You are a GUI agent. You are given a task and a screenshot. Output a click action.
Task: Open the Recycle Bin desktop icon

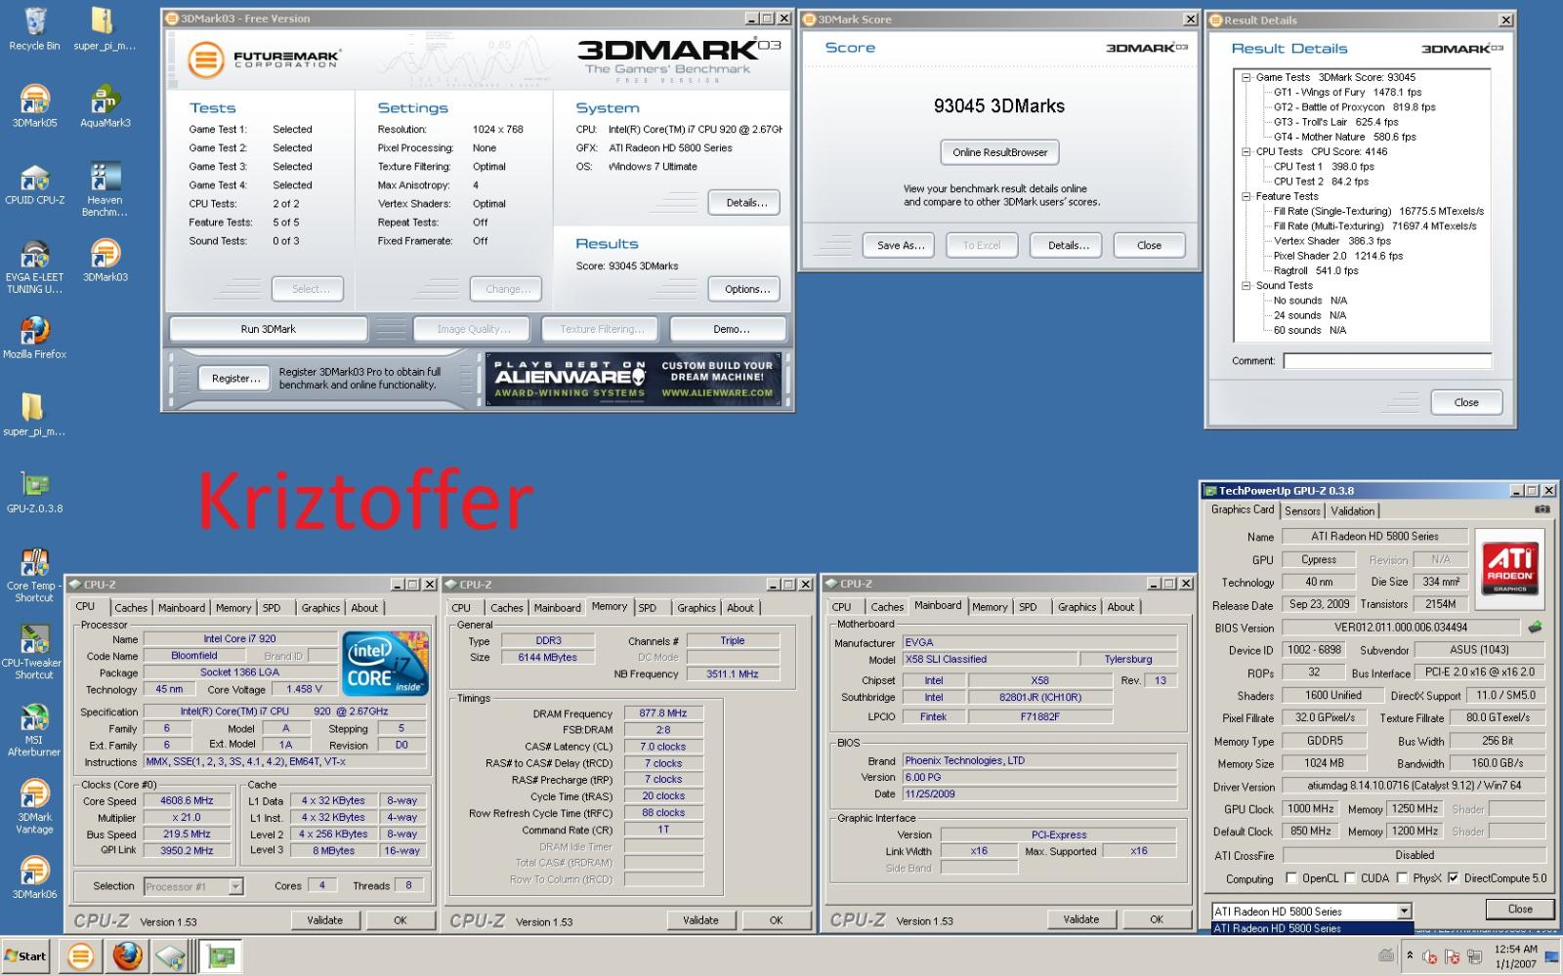pos(34,28)
